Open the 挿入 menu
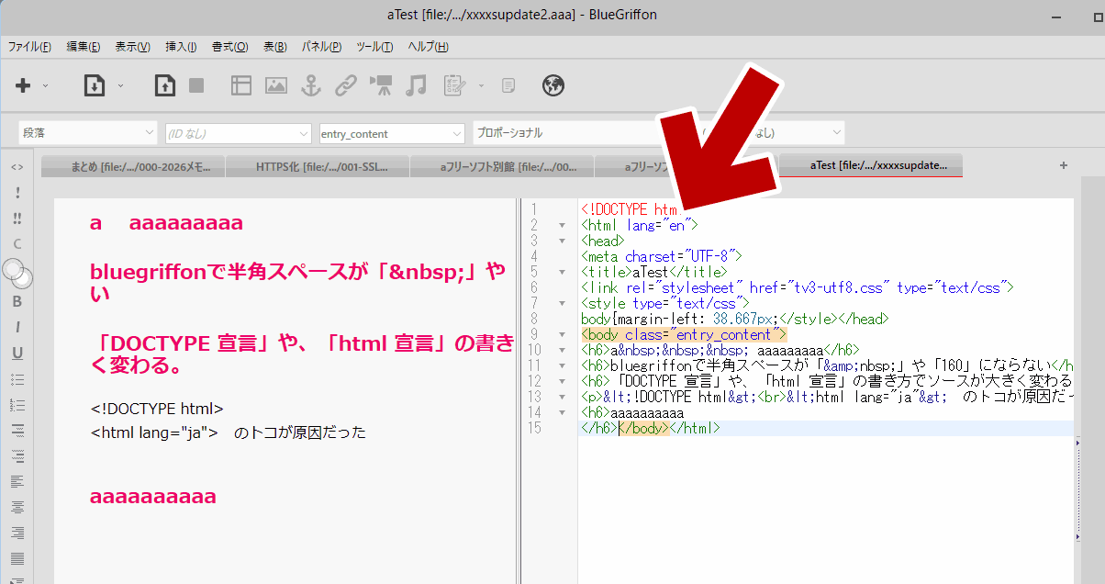1105x584 pixels. 181,47
